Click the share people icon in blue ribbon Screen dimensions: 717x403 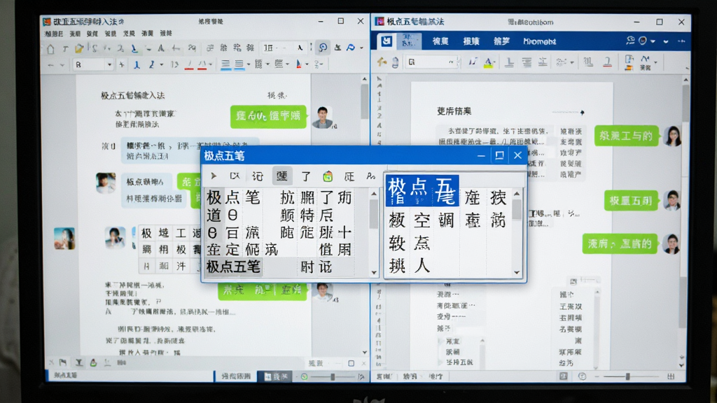point(631,41)
